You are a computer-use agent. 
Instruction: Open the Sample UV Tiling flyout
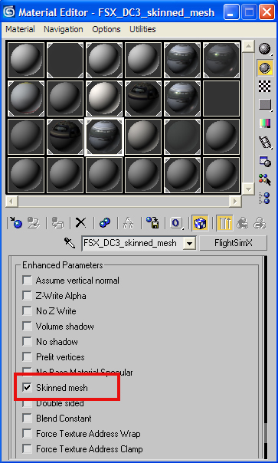pos(265,105)
